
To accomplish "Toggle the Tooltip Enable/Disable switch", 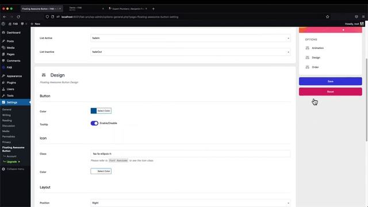I will (94, 123).
